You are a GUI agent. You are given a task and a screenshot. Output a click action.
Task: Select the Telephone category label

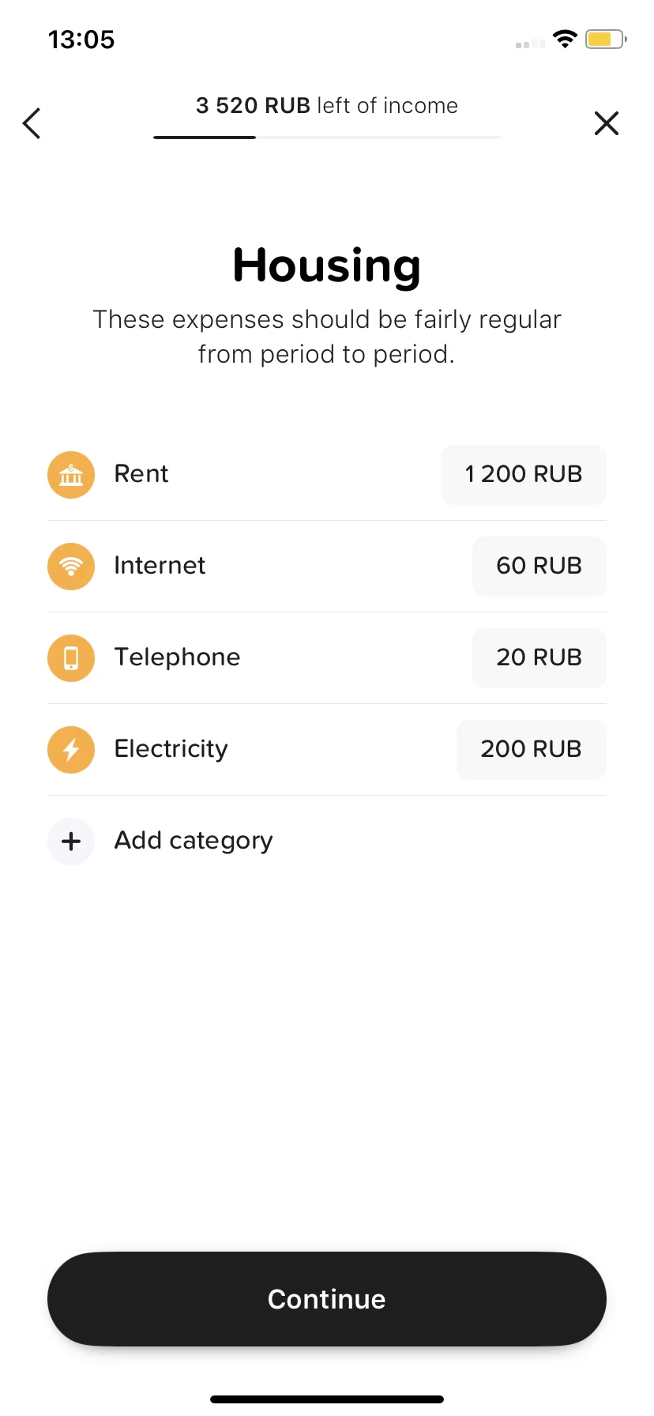click(178, 657)
